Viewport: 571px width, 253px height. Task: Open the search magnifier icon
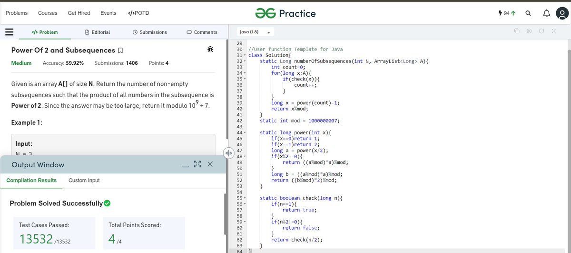tap(528, 14)
